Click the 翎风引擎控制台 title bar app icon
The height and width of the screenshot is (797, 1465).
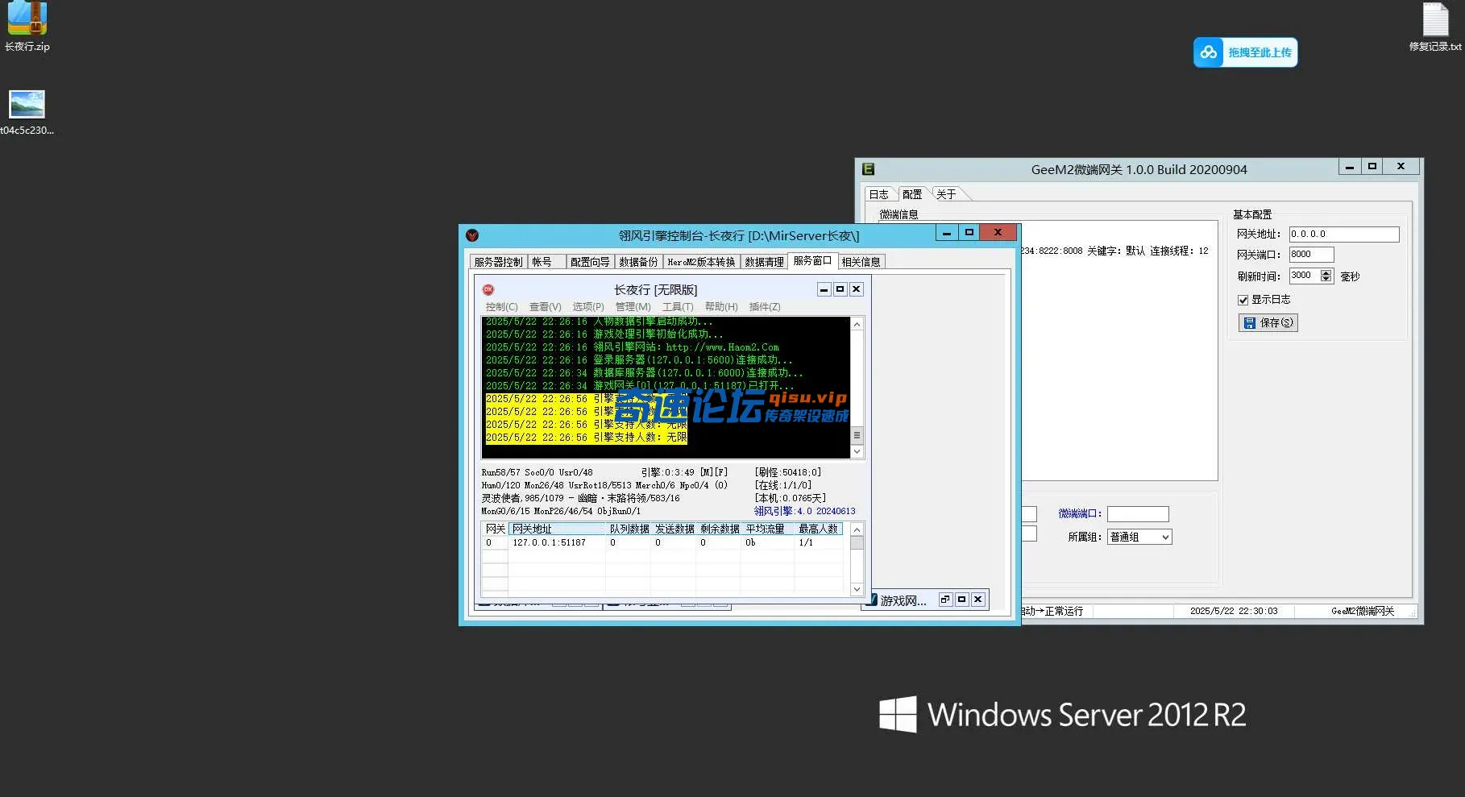click(x=472, y=235)
